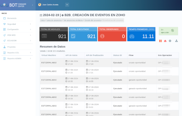This screenshot has height=116, width=182.
Task: Click the Seguridad diamond icon
Action: click(5, 24)
